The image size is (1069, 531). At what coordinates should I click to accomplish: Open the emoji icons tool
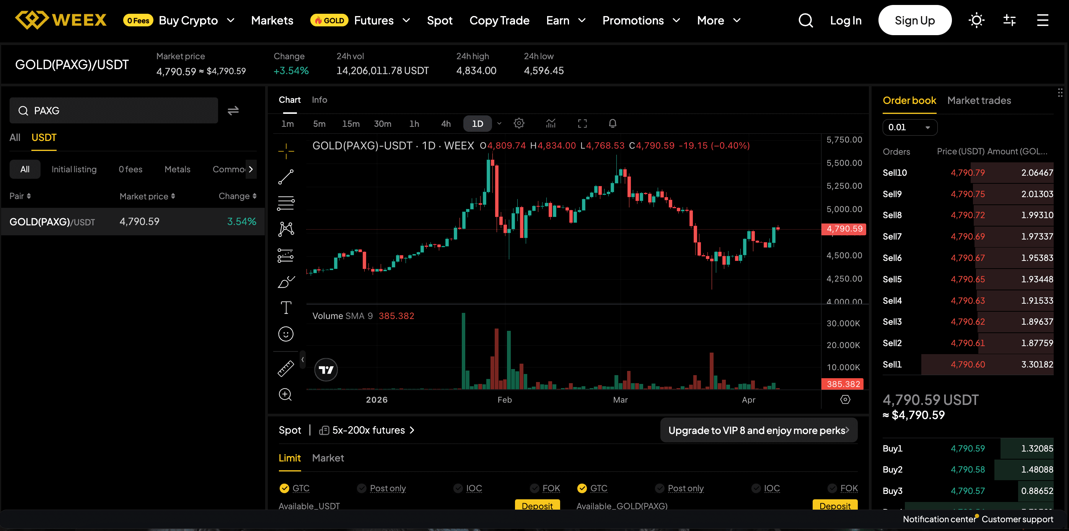pyautogui.click(x=286, y=334)
